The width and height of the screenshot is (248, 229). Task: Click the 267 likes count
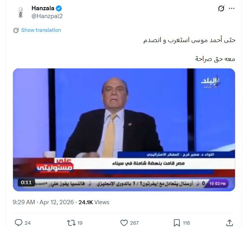tap(134, 223)
